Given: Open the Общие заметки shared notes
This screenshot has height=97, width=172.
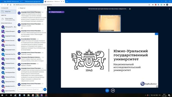Looking at the screenshot, I should coord(8,19).
